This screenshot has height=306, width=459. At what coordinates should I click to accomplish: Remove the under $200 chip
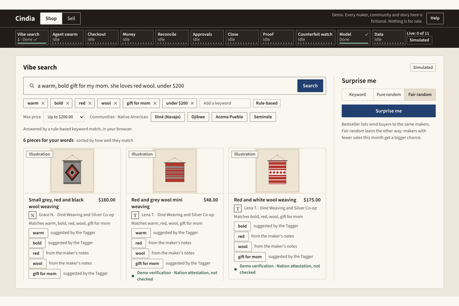coord(192,103)
